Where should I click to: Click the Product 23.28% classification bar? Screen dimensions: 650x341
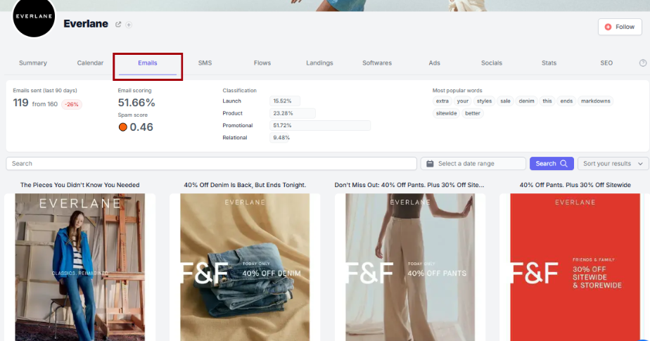pyautogui.click(x=293, y=113)
